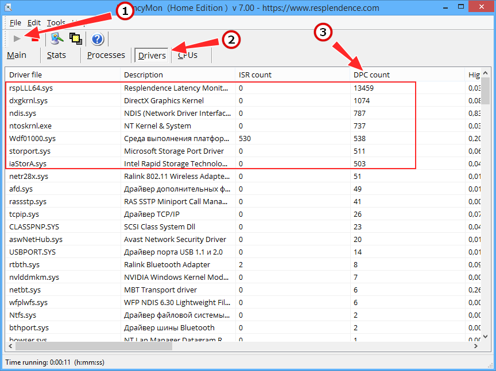This screenshot has height=371, width=496.
Task: Click the wfplwfs.sys file name
Action: click(29, 303)
